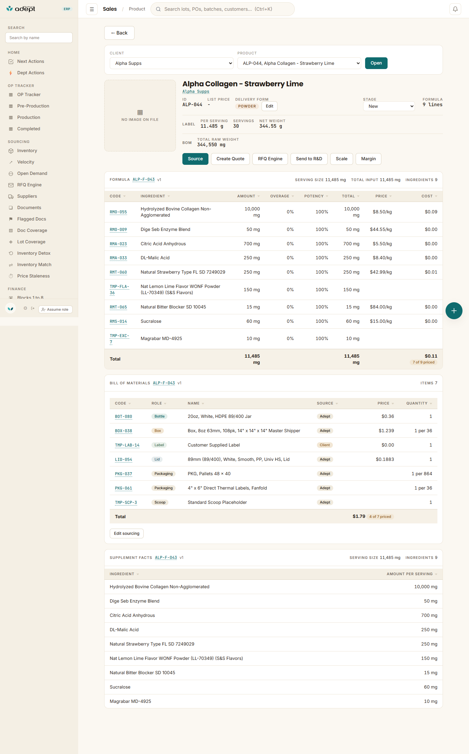Click the Inventory Match swap icon
The width and height of the screenshot is (469, 754).
(x=11, y=265)
